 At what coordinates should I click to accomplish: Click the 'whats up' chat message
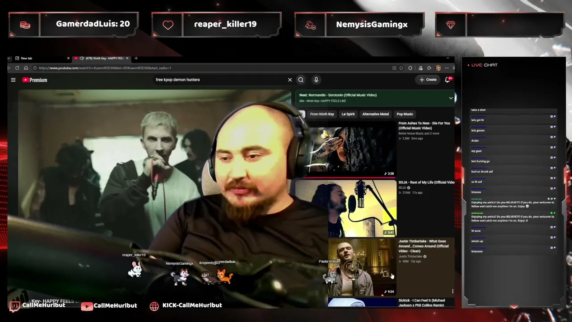click(x=477, y=241)
